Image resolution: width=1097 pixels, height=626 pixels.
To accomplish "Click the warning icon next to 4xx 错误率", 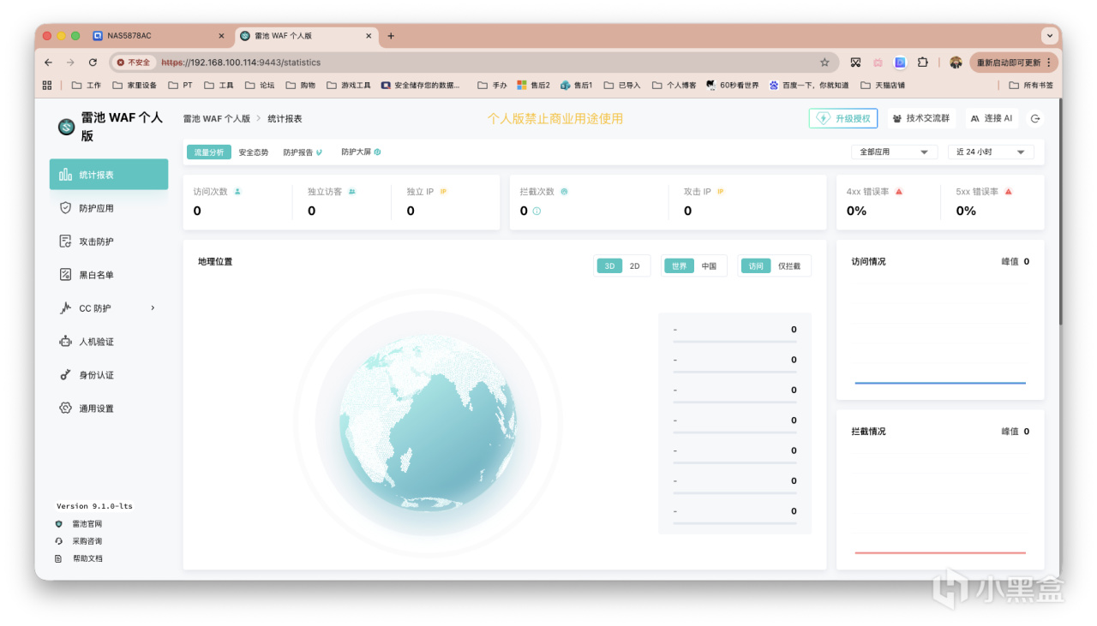I will point(899,192).
